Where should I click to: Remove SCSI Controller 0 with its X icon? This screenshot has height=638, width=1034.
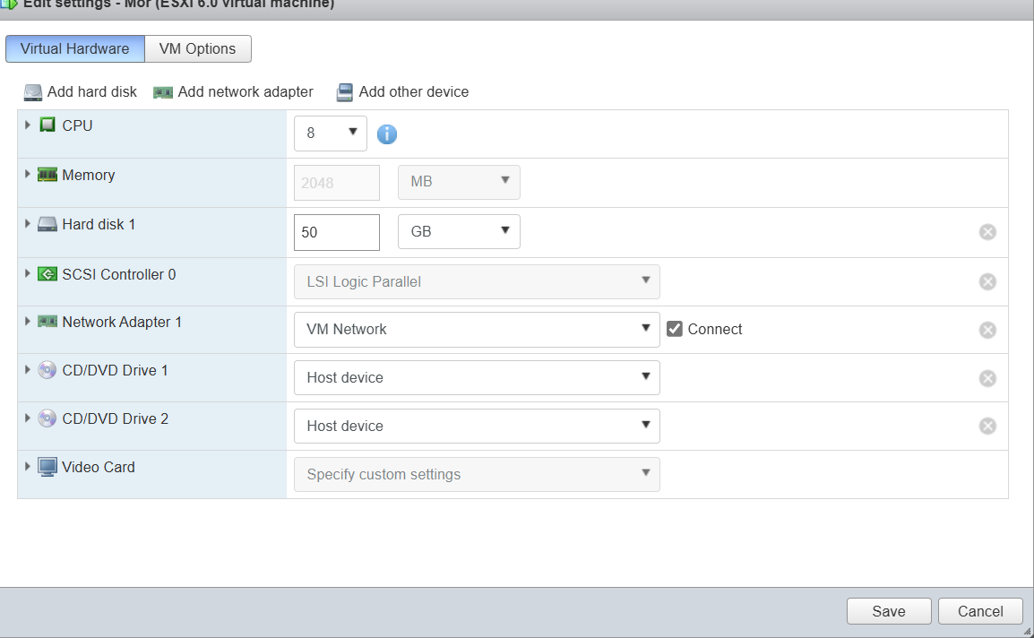pos(987,281)
